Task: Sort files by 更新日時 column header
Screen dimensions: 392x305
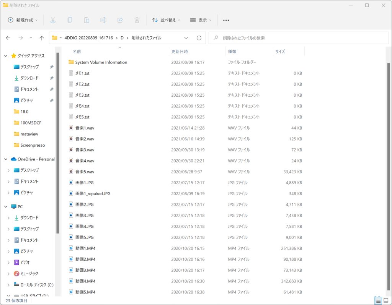Action: (180, 51)
